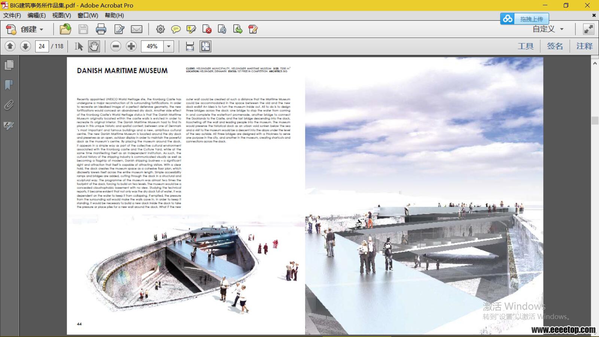This screenshot has width=599, height=337.
Task: Open the zoom level dropdown arrow
Action: point(169,46)
